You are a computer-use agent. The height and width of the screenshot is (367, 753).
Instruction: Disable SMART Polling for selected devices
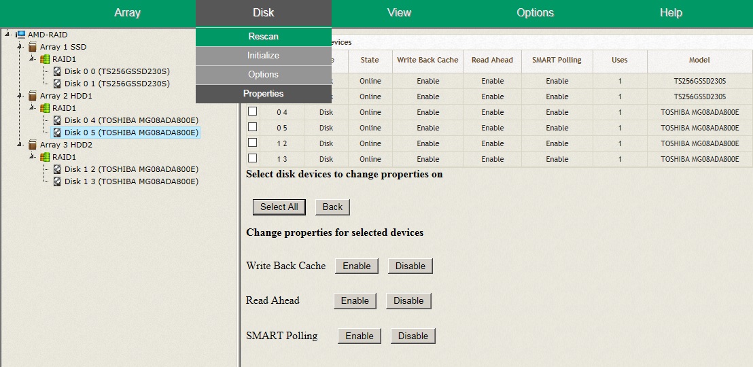tap(413, 336)
